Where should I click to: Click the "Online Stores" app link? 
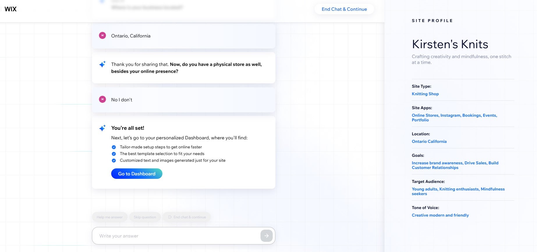(425, 115)
